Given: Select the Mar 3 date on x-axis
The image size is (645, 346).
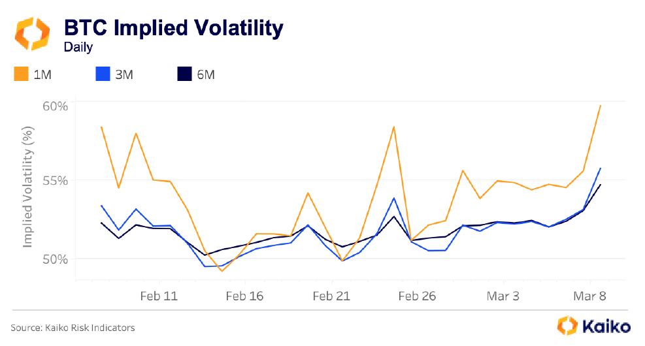Looking at the screenshot, I should tap(503, 296).
